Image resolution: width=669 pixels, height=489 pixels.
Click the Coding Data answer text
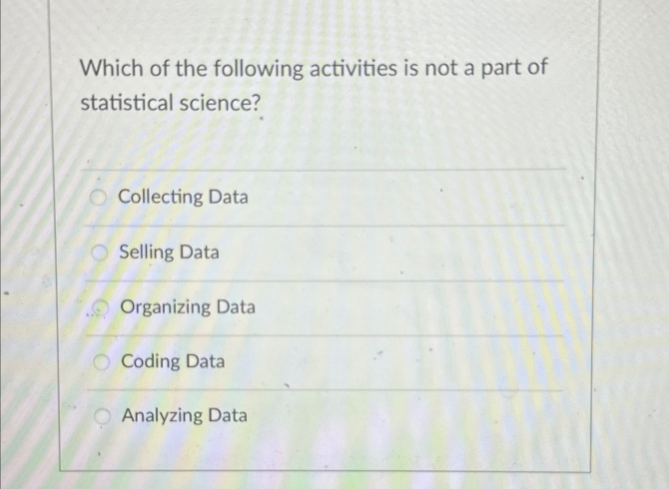(173, 362)
